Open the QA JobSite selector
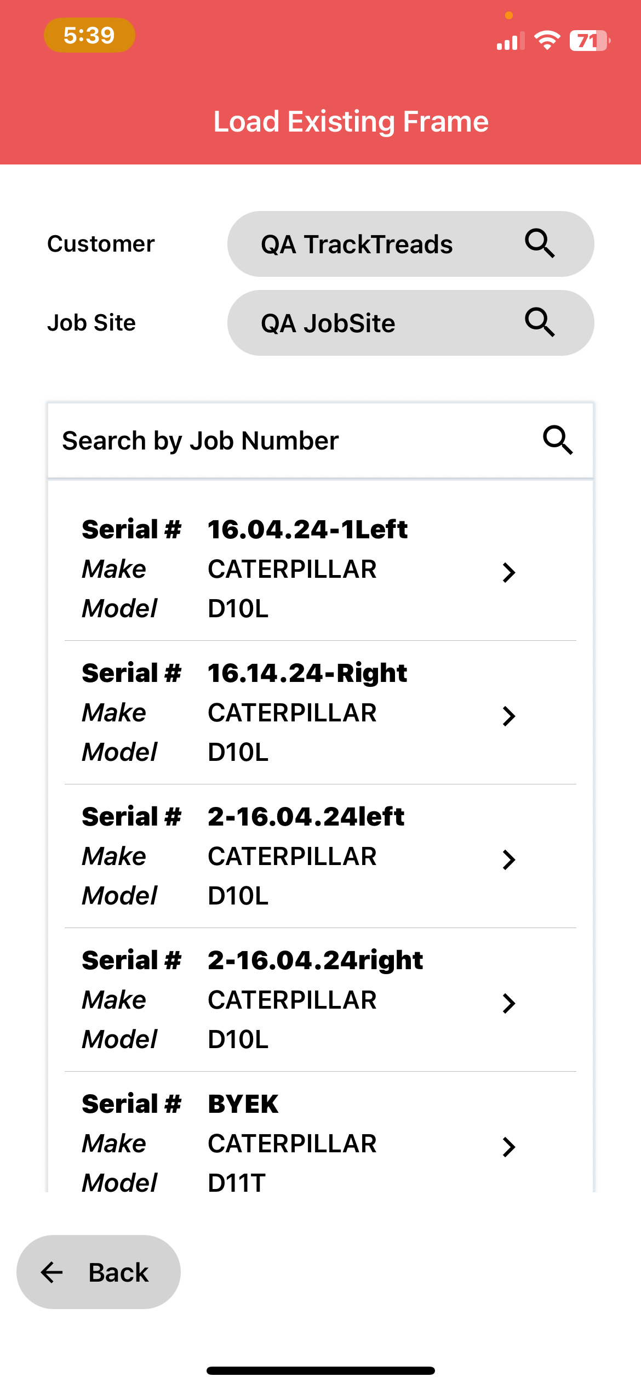The image size is (641, 1388). pyautogui.click(x=410, y=323)
